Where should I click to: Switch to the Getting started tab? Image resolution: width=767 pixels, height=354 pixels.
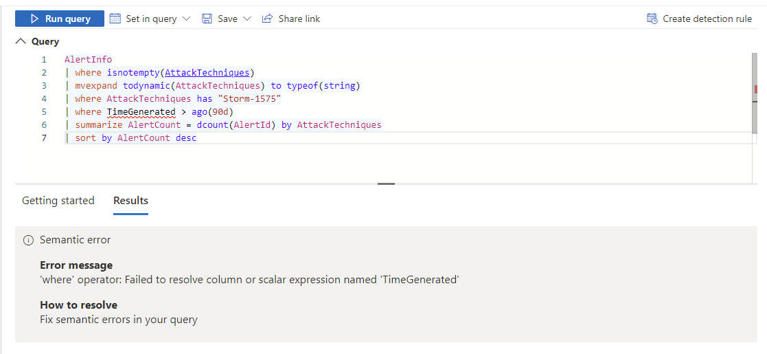[x=58, y=201]
